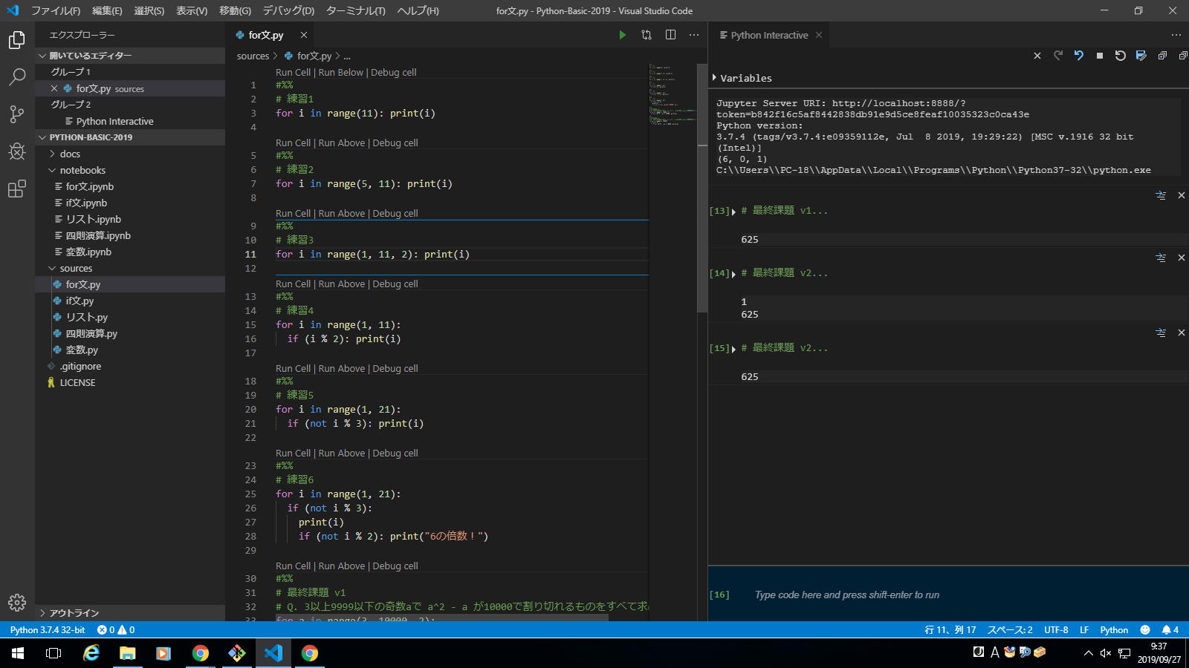Screen dimensions: 1189x668
Task: Run the current file with green play icon
Action: pyautogui.click(x=622, y=35)
